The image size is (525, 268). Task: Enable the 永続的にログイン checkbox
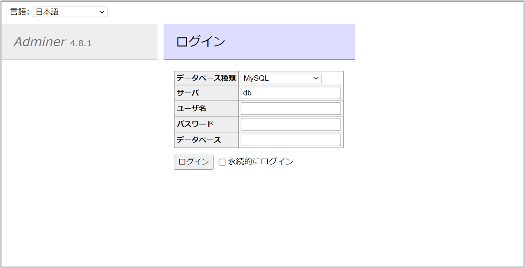tap(222, 162)
